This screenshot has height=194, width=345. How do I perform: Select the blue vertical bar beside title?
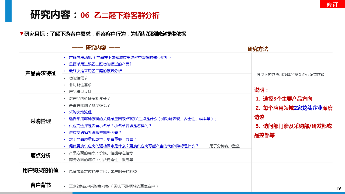(x=8, y=11)
